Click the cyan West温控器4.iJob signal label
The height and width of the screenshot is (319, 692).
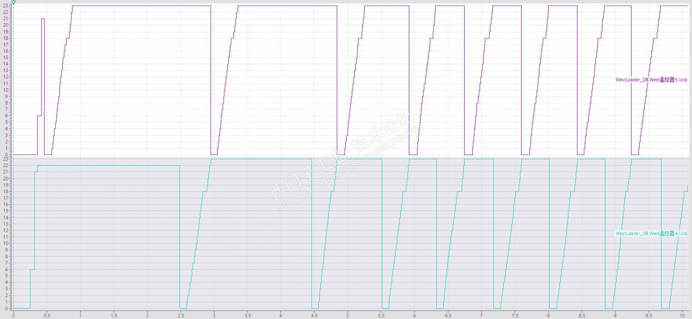[x=651, y=233]
